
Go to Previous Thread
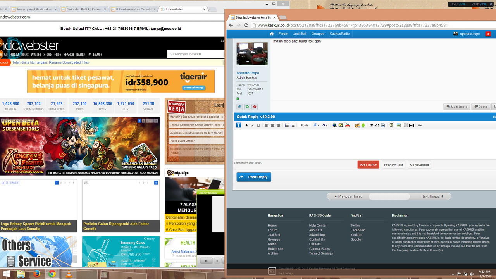pos(348,196)
